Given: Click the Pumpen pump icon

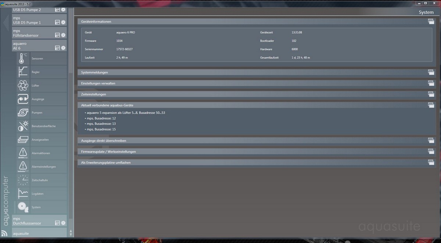Looking at the screenshot, I should point(23,112).
